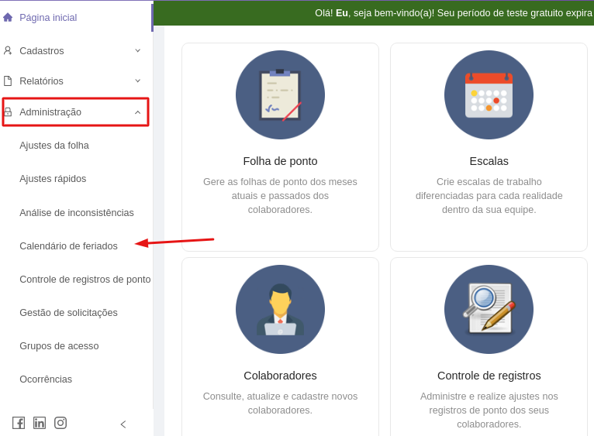Expand the Cadastros menu chevron

(x=138, y=50)
